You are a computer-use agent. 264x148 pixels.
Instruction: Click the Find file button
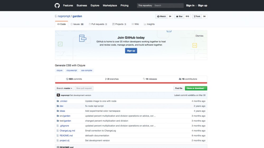[179, 88]
